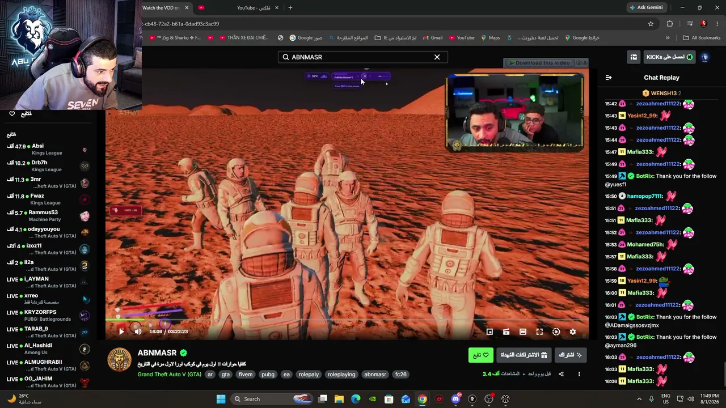
Task: Open the Chrome extensions puzzle icon
Action: point(670,24)
